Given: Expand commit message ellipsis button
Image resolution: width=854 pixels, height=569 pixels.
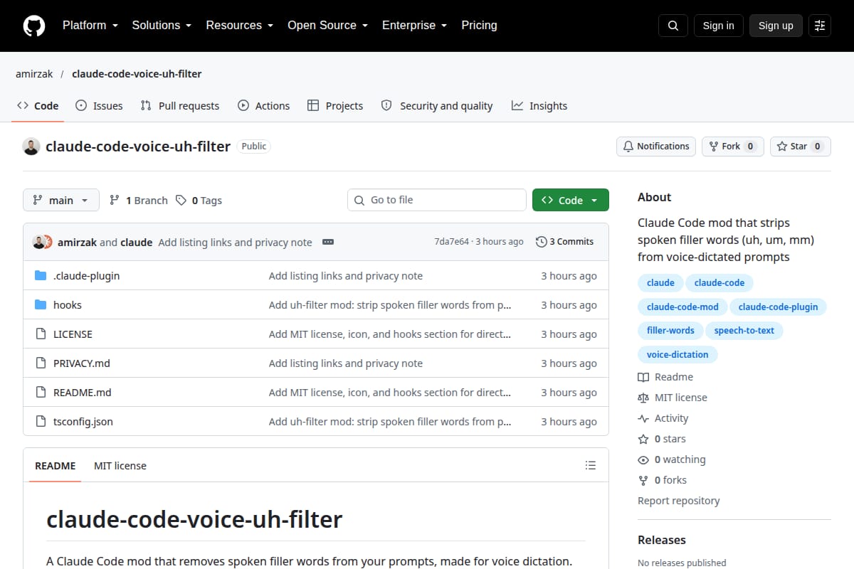Looking at the screenshot, I should pyautogui.click(x=328, y=242).
